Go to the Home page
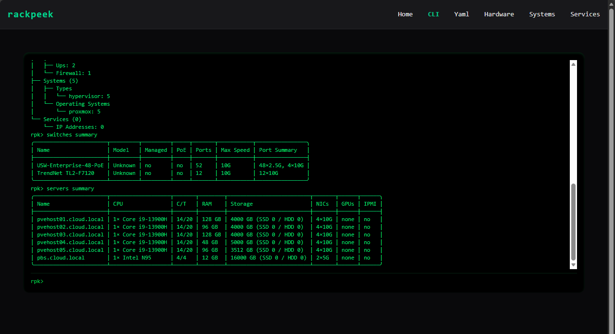 click(x=405, y=14)
